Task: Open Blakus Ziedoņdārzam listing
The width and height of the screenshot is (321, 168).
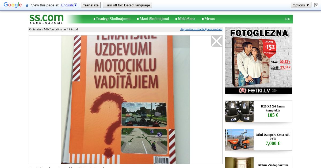Action: [273, 165]
